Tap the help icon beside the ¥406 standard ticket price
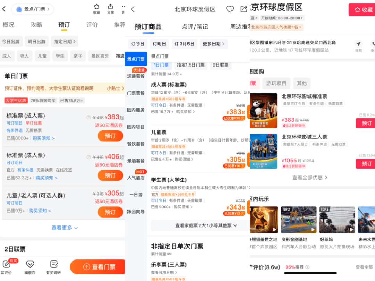The height and width of the screenshot is (281, 375). pos(89,157)
